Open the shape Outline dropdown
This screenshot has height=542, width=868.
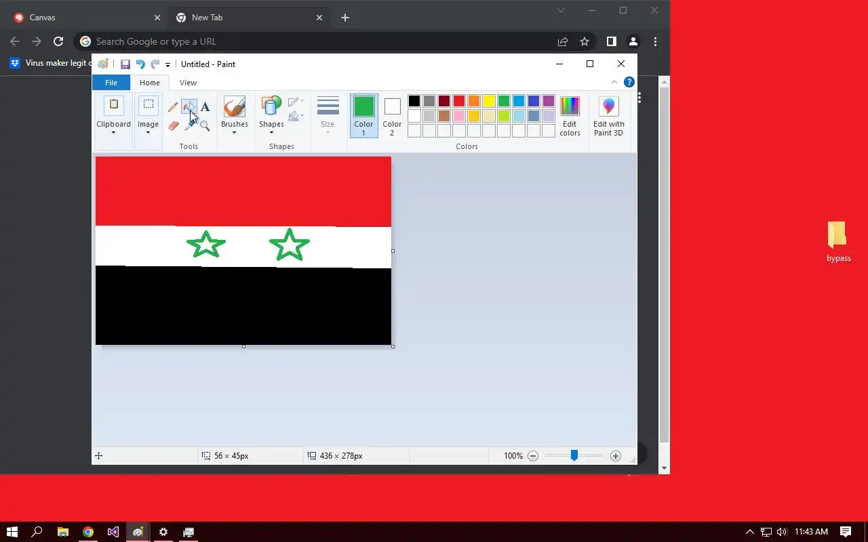[296, 102]
